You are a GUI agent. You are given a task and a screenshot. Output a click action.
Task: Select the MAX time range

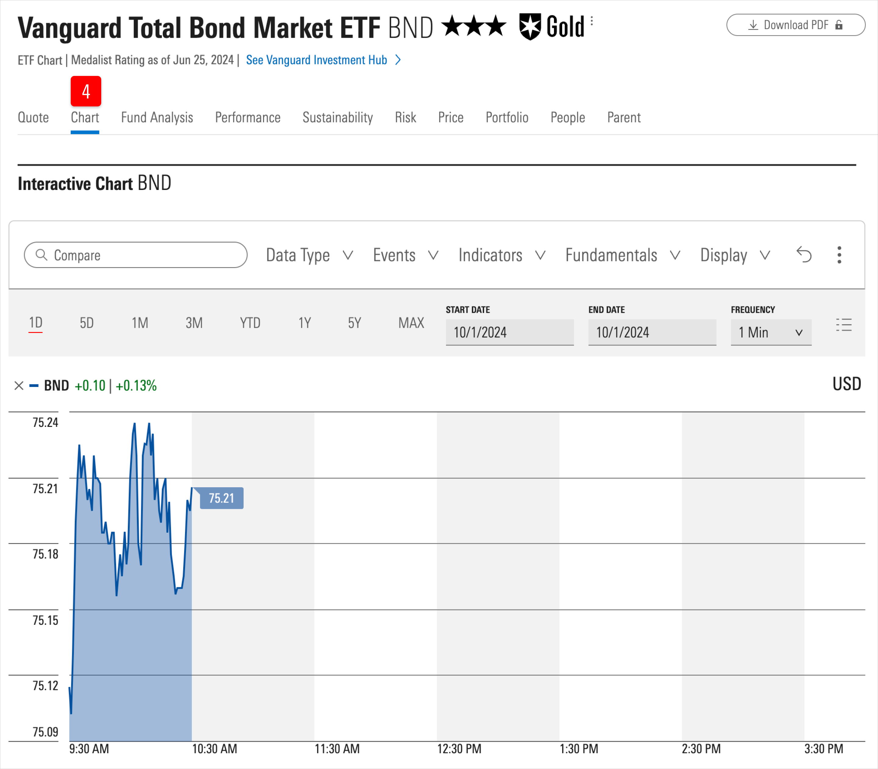tap(411, 323)
